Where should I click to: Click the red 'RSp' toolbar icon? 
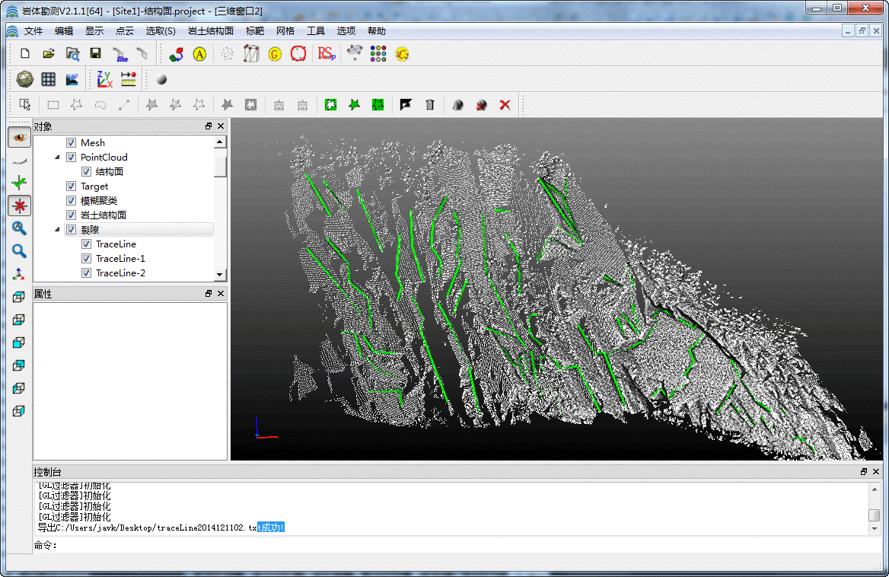point(327,54)
